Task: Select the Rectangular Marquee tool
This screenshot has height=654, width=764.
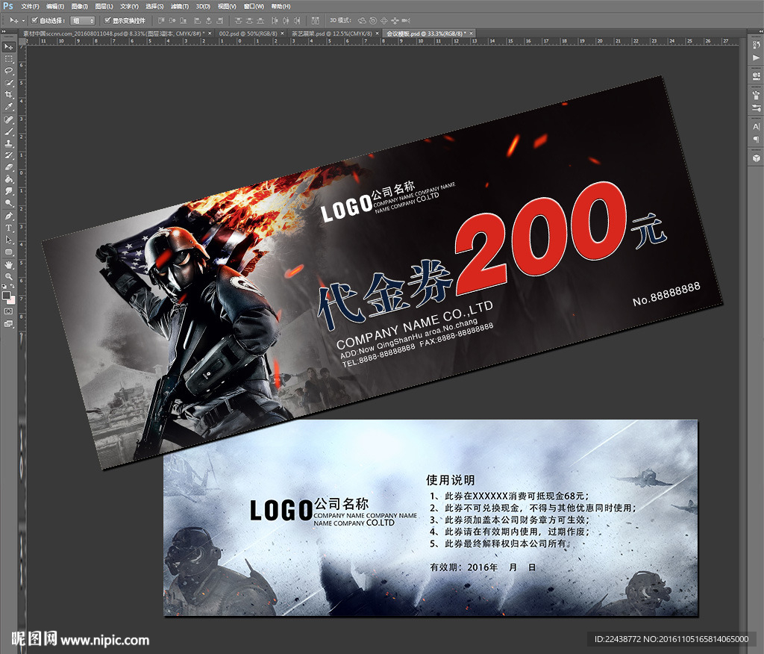Action: (9, 59)
